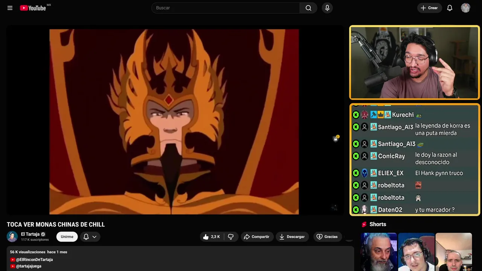The width and height of the screenshot is (482, 271).
Task: Click the lock icon over the video
Action: [x=336, y=139]
